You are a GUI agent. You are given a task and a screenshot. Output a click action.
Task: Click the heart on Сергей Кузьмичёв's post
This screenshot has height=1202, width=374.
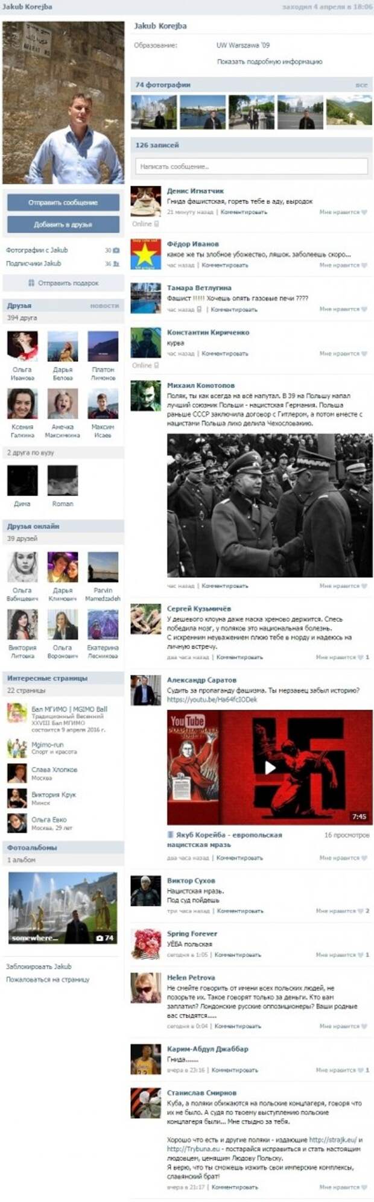point(360,657)
